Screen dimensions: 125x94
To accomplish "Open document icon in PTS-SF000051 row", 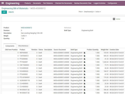I will click(84, 77).
